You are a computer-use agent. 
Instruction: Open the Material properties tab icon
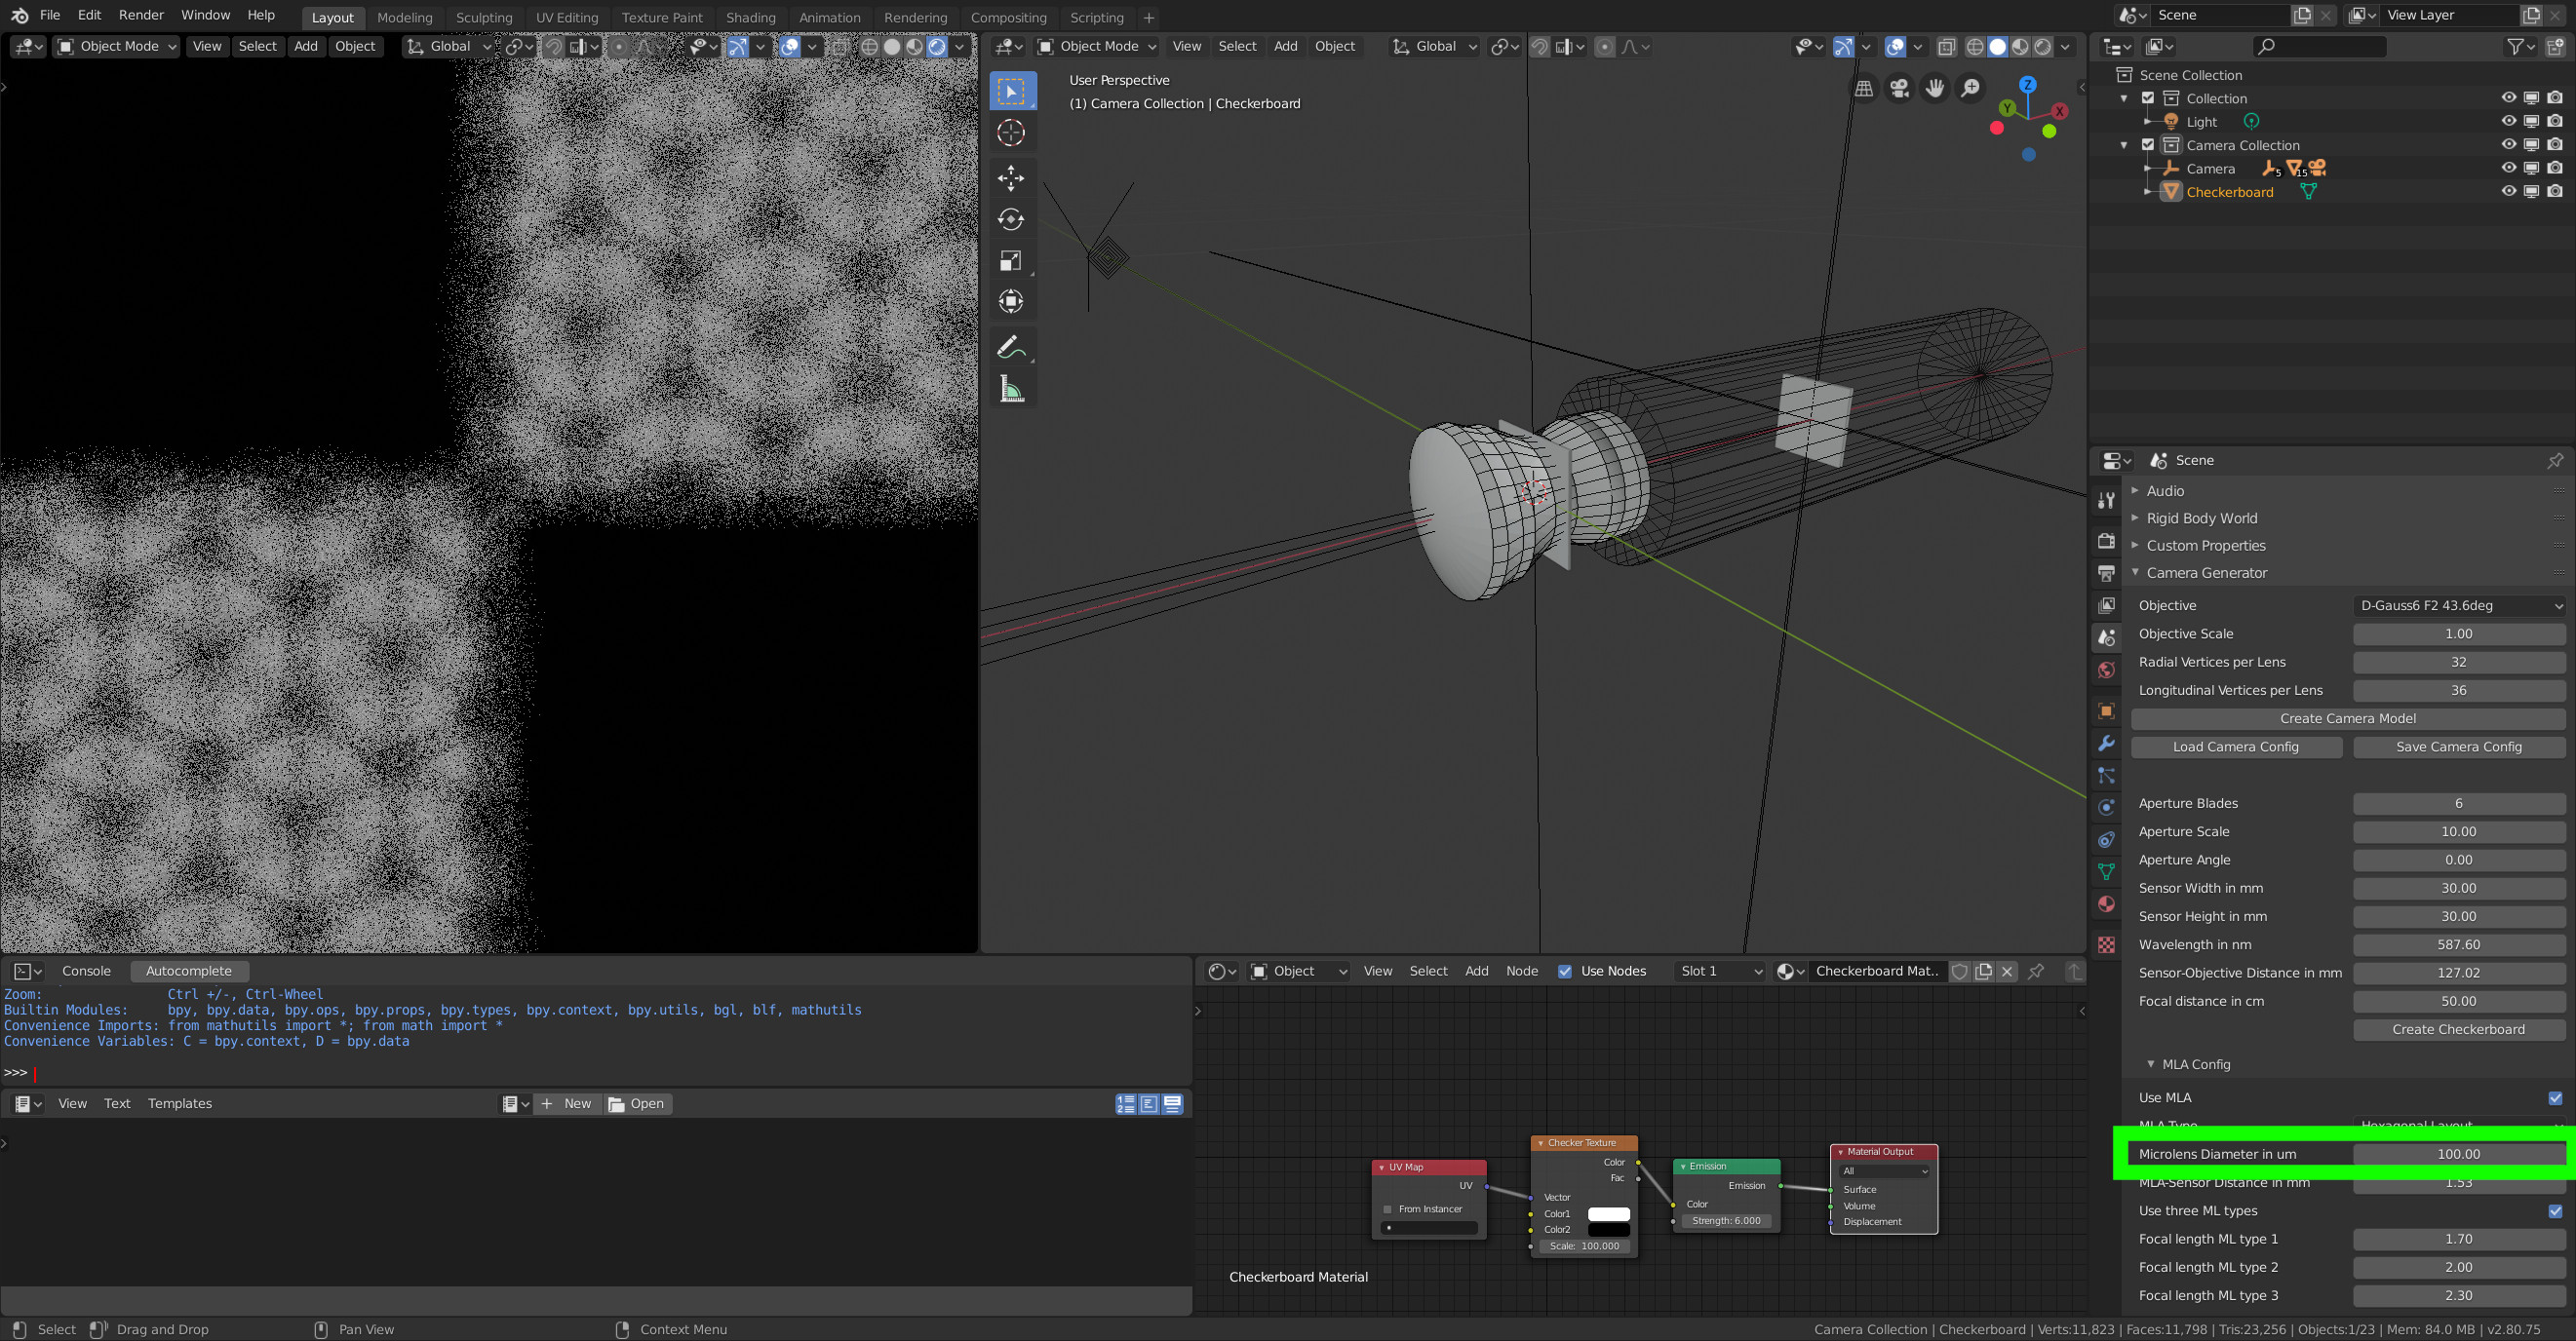tap(2106, 904)
